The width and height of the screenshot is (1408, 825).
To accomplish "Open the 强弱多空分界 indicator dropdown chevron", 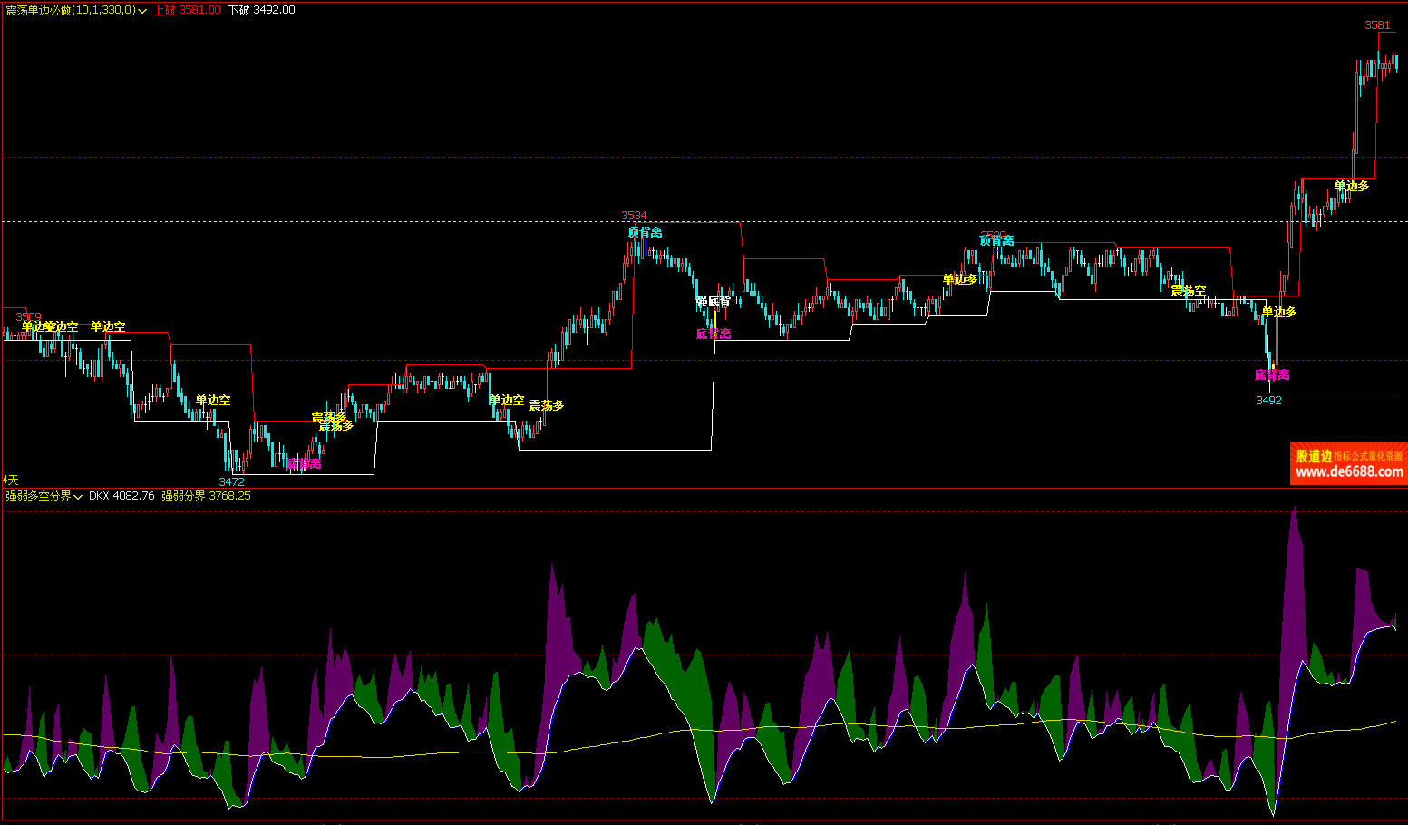I will [x=78, y=497].
